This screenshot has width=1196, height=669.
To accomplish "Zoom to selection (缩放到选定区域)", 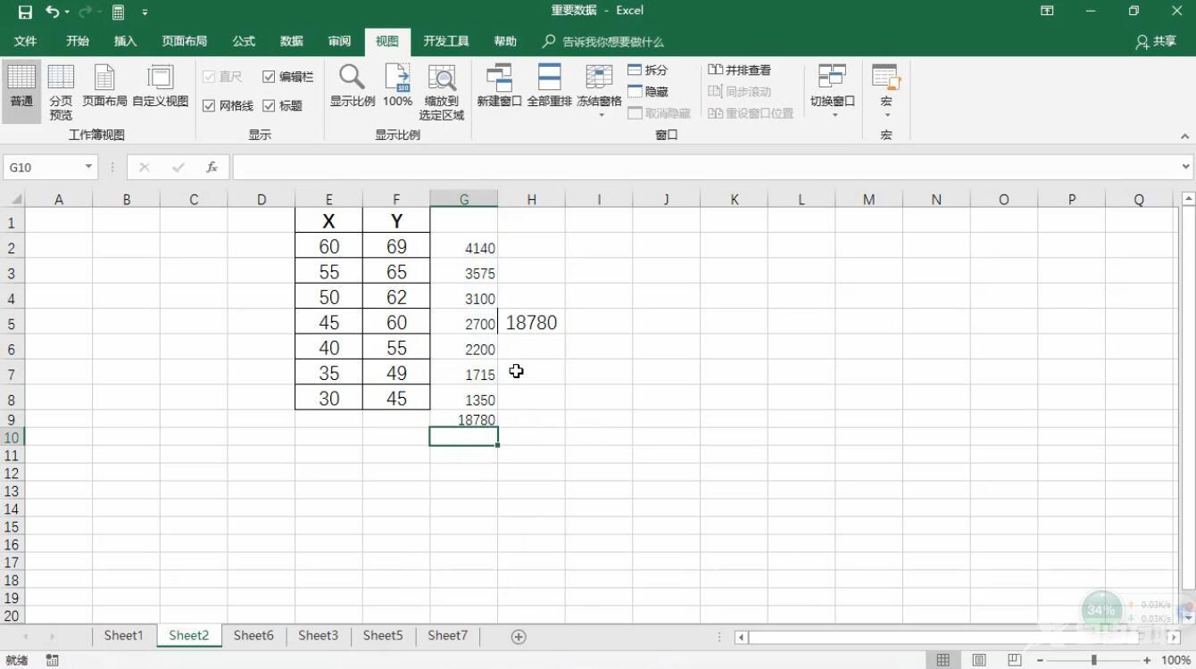I will [x=442, y=92].
